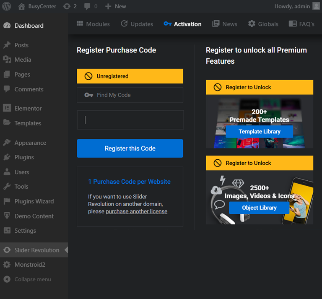This screenshot has height=299, width=322.
Task: Open the admin avatar icon
Action: [x=316, y=6]
